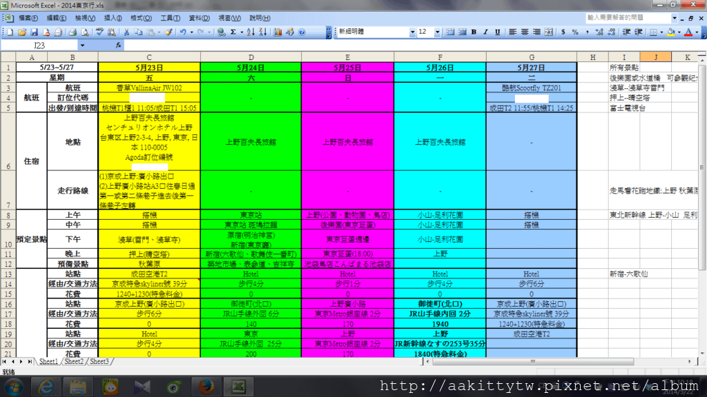
Task: Open the 編輯(E) Edit menu
Action: 57,18
